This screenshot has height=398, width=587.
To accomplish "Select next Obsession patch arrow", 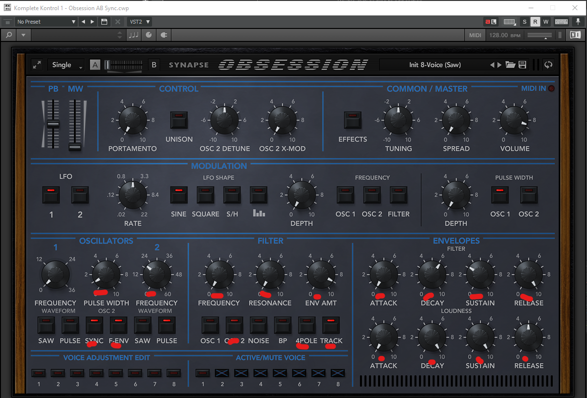I will pyautogui.click(x=500, y=65).
